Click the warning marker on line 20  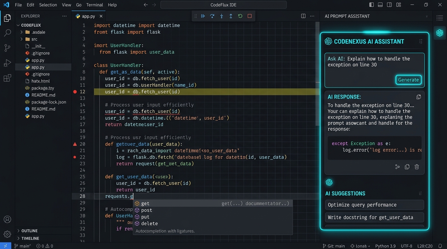click(75, 144)
